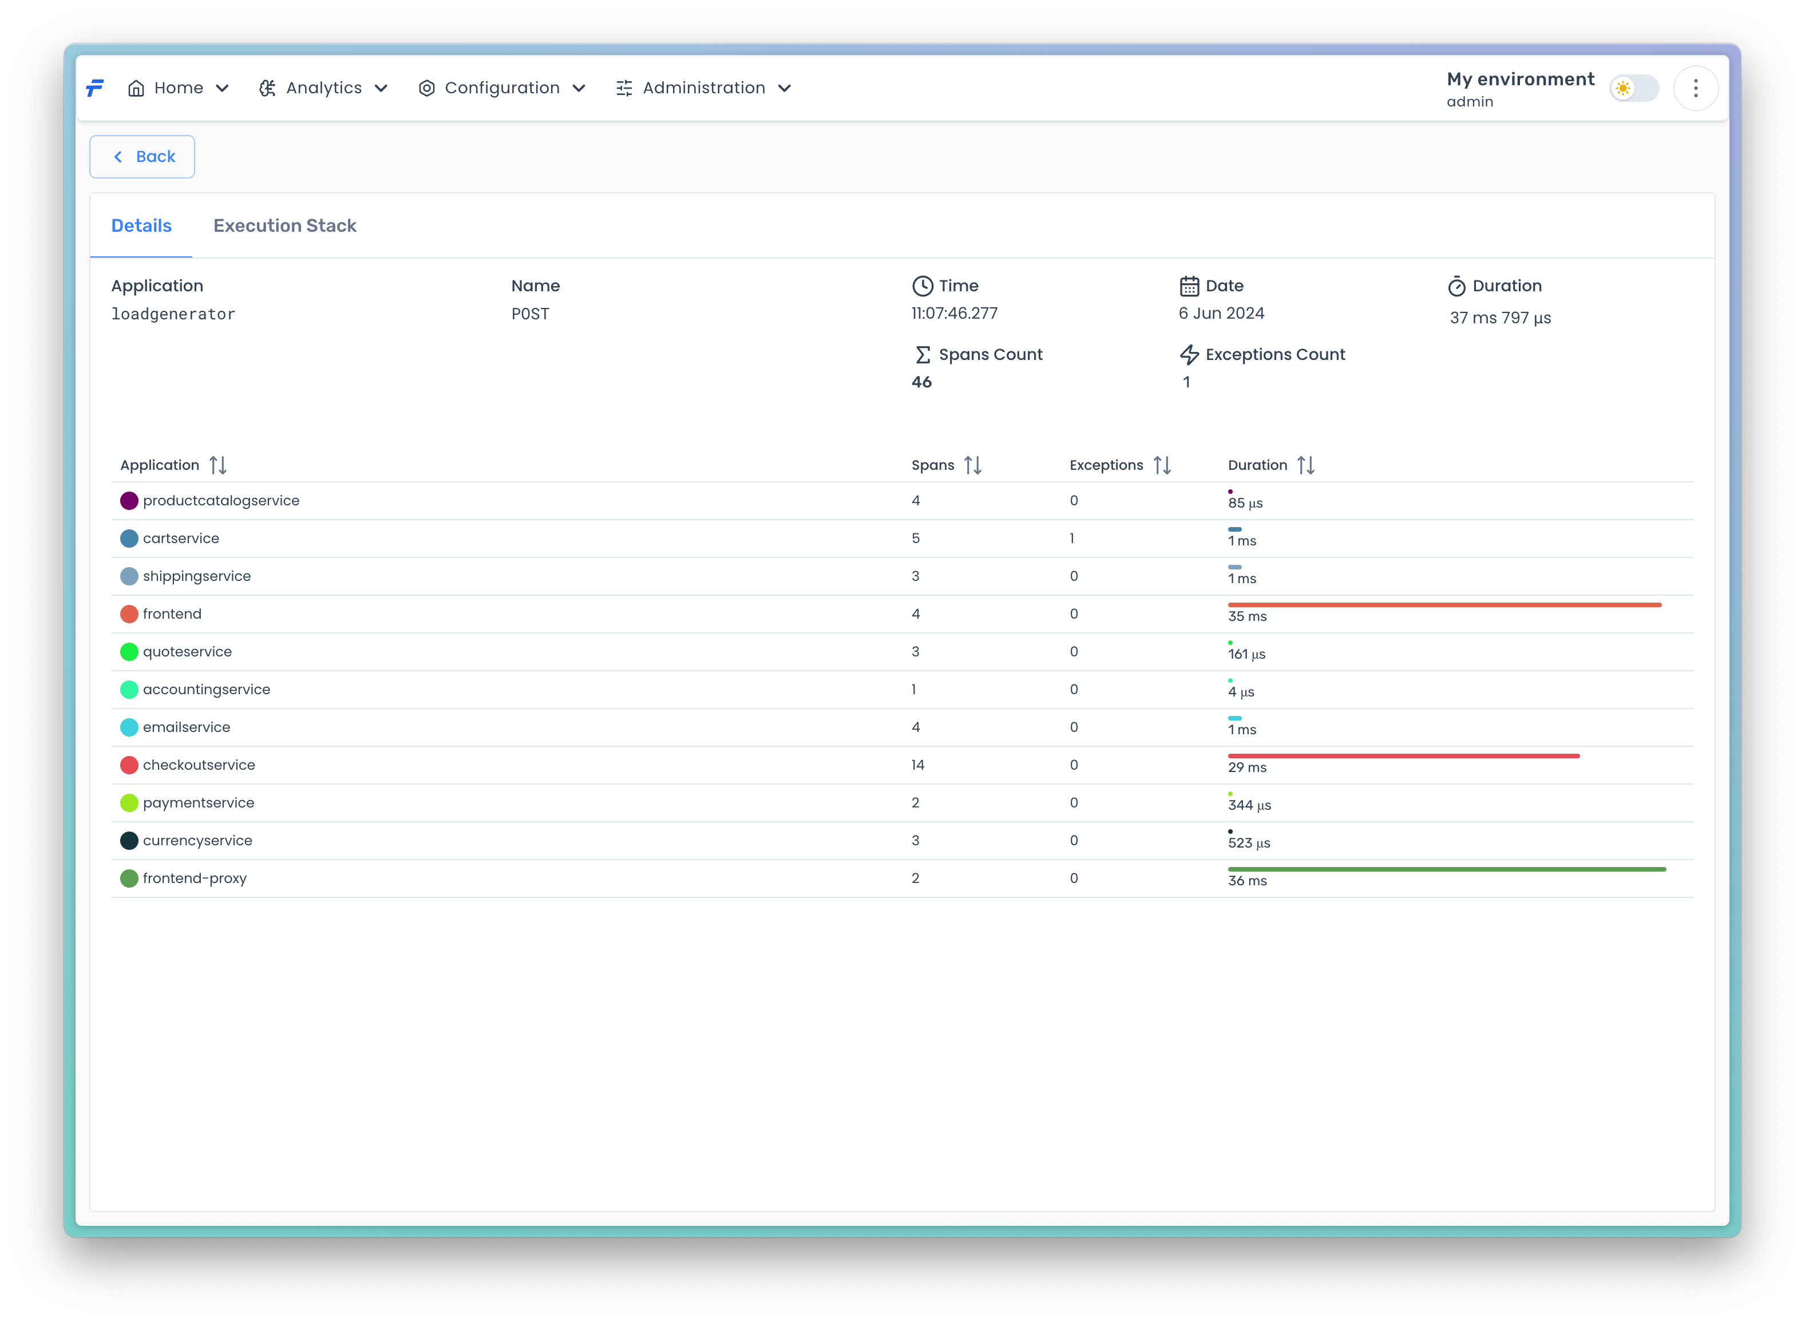1805x1322 pixels.
Task: Click the Back button
Action: click(x=142, y=157)
